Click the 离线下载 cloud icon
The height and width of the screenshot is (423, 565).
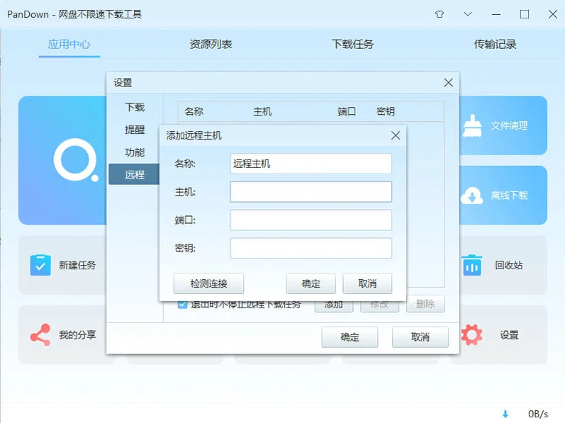pyautogui.click(x=471, y=196)
